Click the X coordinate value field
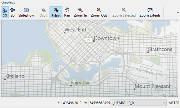 [x=72, y=103]
